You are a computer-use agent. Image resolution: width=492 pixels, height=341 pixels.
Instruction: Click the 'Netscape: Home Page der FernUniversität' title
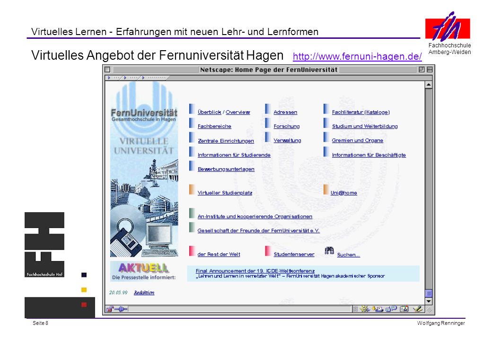pyautogui.click(x=269, y=70)
